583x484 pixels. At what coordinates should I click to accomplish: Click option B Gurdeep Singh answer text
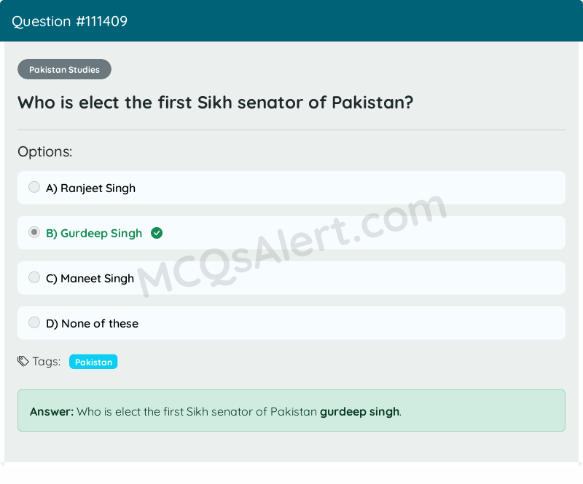pyautogui.click(x=95, y=233)
